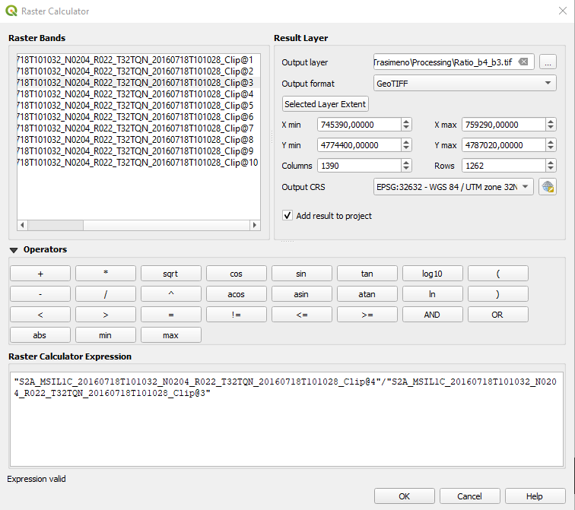Image resolution: width=575 pixels, height=510 pixels.
Task: Insert the asin function
Action: click(x=301, y=294)
